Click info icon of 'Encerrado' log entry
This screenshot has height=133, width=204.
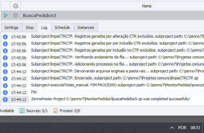point(5,79)
